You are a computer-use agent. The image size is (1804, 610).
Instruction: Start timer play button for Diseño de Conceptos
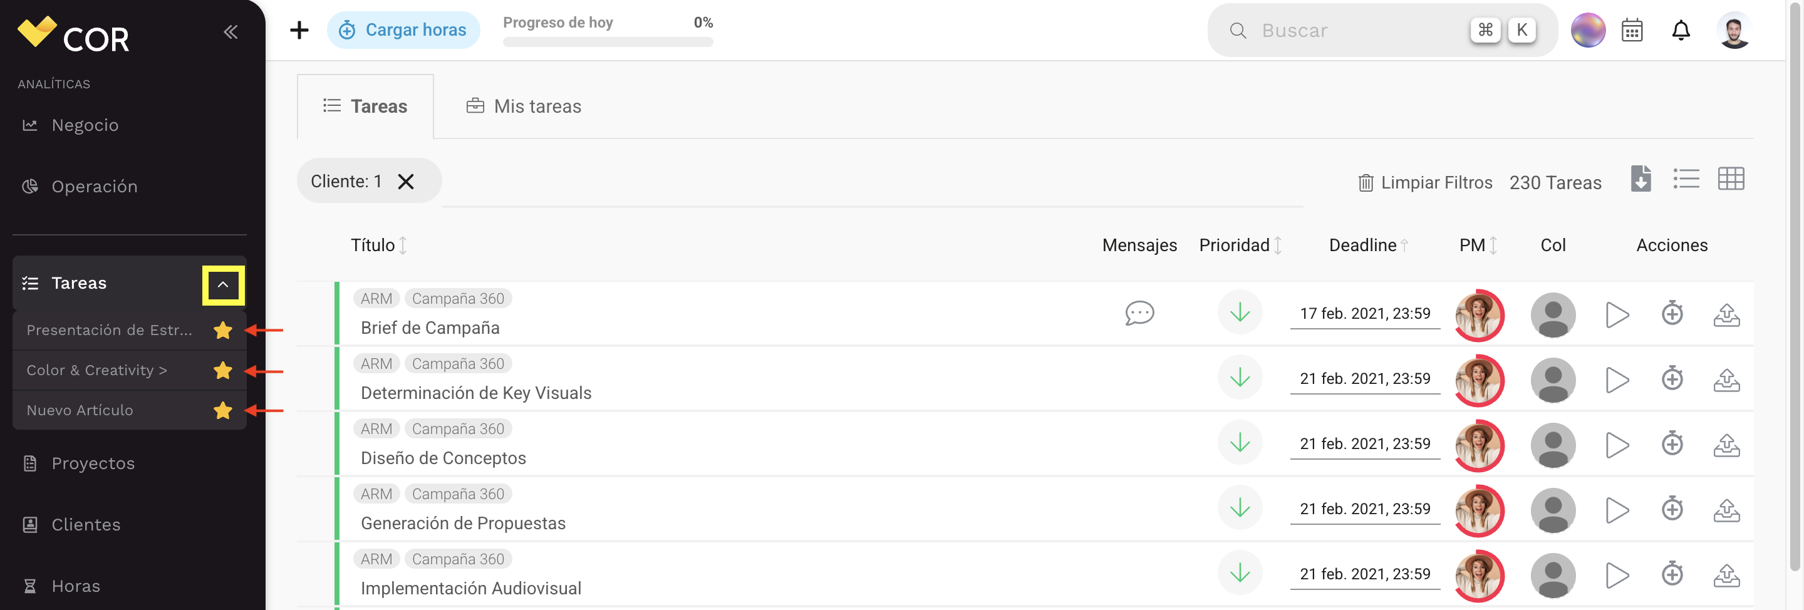1617,445
